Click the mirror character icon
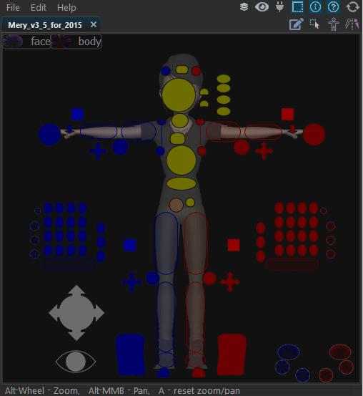The image size is (363, 396). pyautogui.click(x=352, y=24)
